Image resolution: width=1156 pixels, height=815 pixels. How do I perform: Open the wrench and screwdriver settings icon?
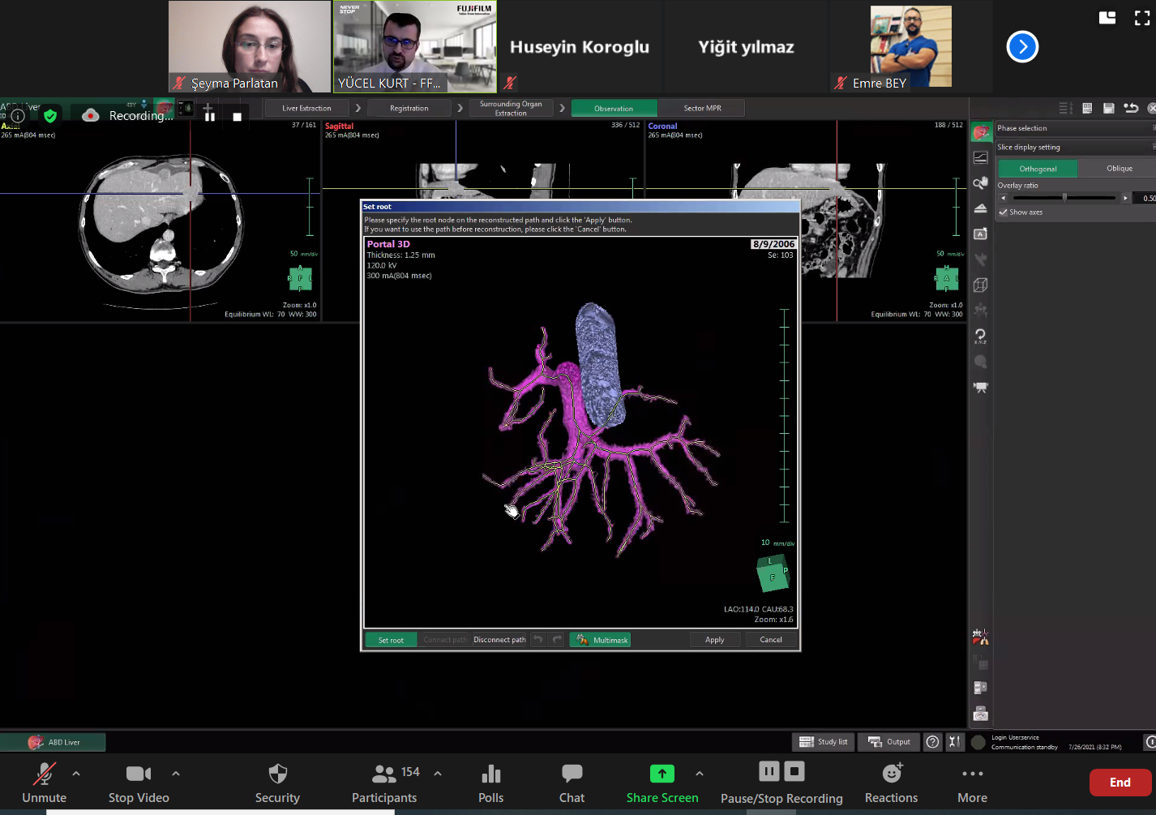[955, 742]
